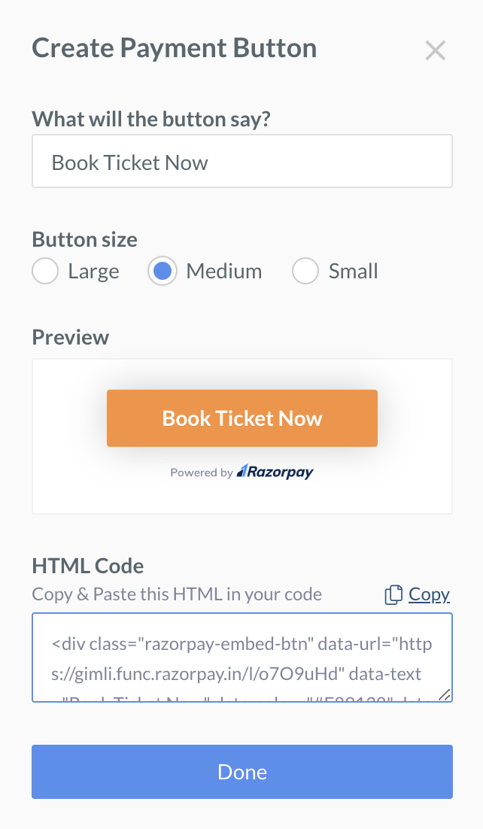The width and height of the screenshot is (483, 829).
Task: Click the orange Book Ticket Now preview button
Action: 242,418
